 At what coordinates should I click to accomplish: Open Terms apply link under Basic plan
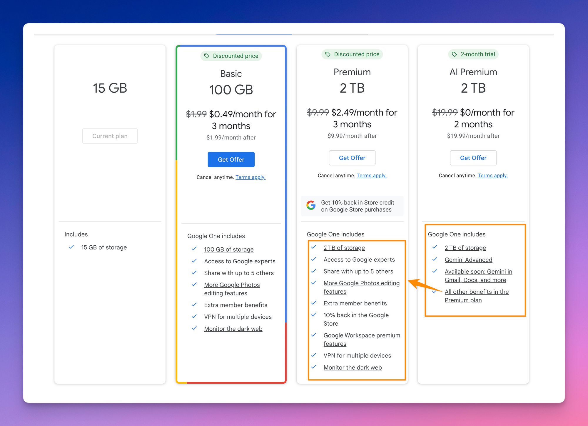250,177
